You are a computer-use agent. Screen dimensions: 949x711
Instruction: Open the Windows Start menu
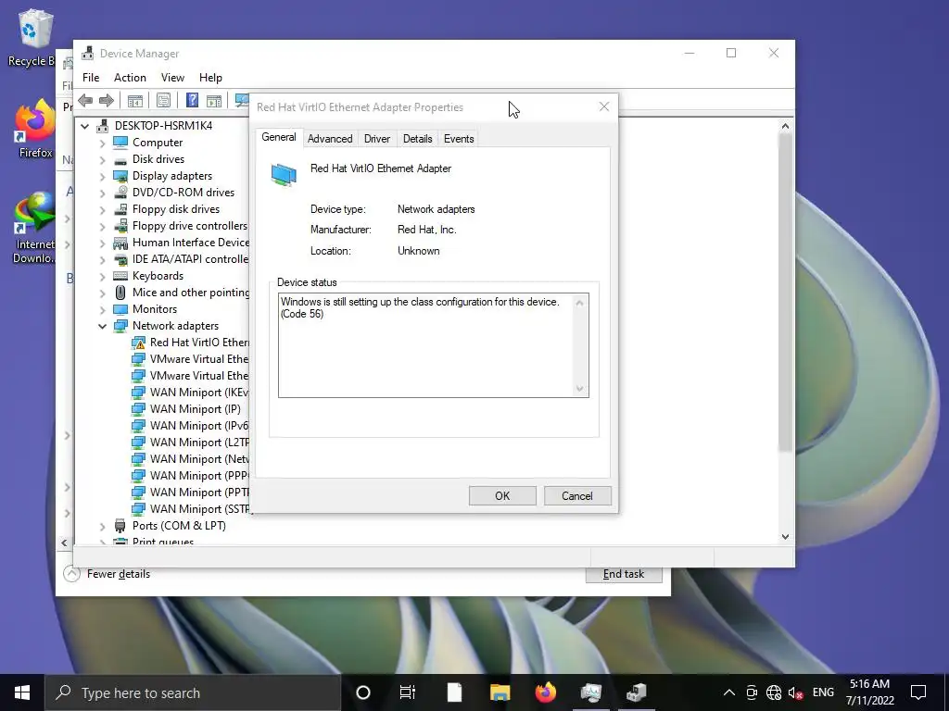22,692
